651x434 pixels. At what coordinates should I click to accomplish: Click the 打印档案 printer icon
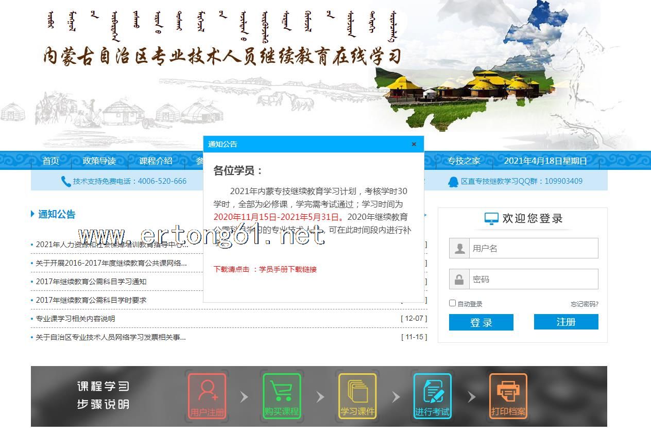pyautogui.click(x=508, y=395)
